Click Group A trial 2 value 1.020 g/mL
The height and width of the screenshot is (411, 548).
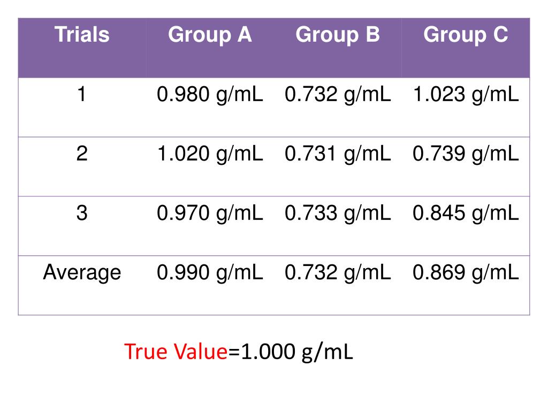210,154
